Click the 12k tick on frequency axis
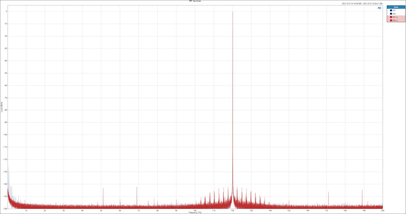This screenshot has width=406, height=214. pyautogui.click(x=233, y=211)
